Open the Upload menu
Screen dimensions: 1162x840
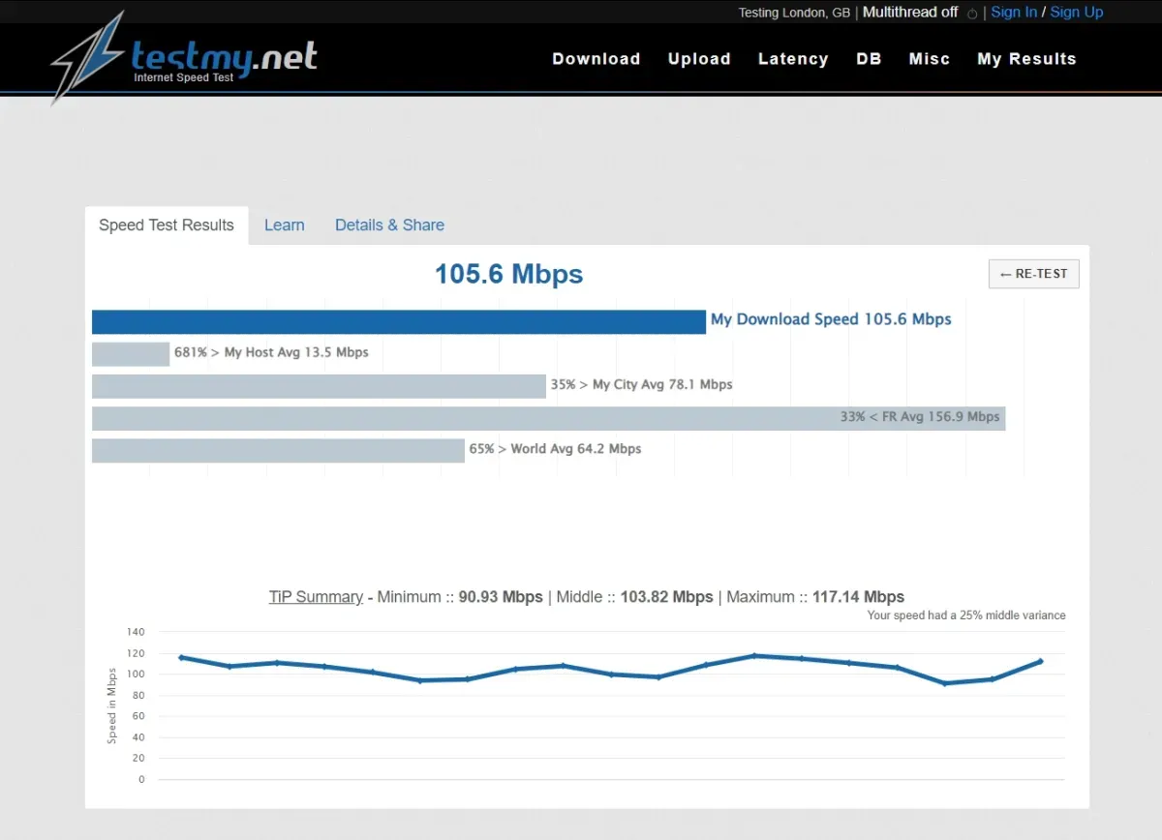pyautogui.click(x=699, y=59)
